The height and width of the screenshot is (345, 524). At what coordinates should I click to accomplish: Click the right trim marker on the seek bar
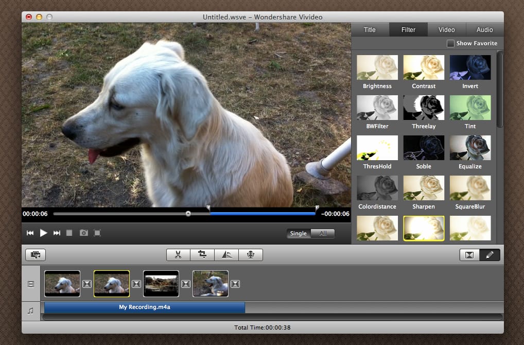point(317,208)
